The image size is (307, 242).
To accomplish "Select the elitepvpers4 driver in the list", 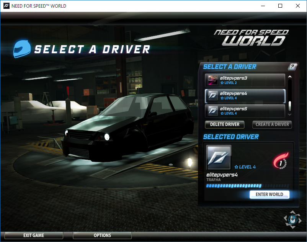I will point(245,96).
